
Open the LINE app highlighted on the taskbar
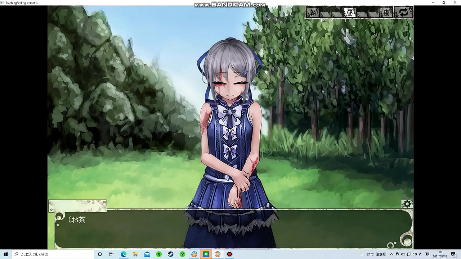[206, 255]
